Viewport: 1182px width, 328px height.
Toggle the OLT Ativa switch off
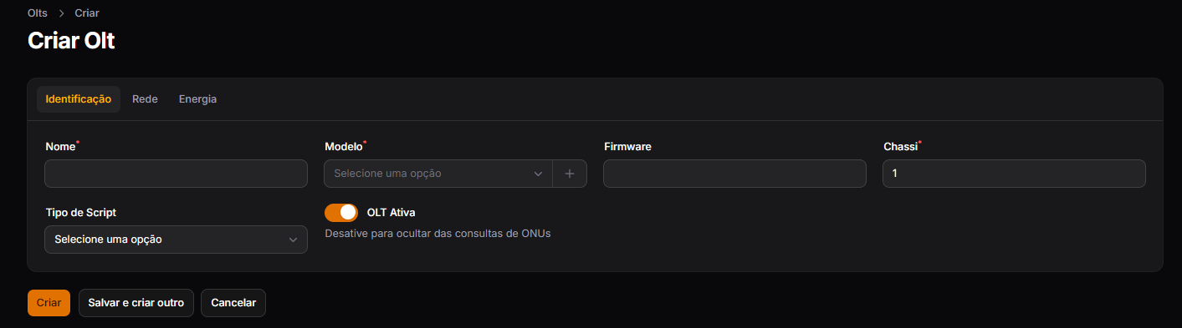tap(341, 213)
